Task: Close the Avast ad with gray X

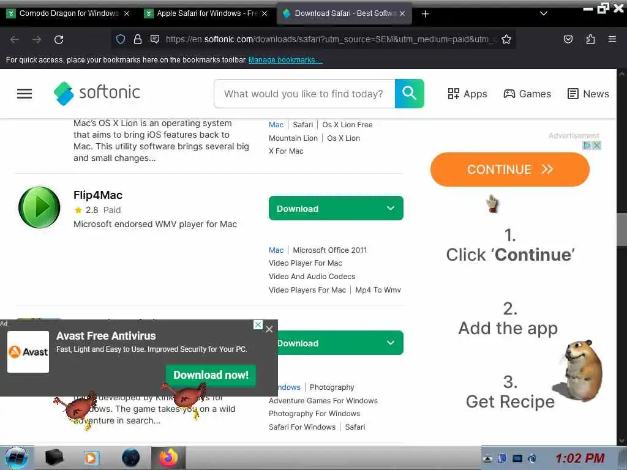Action: click(269, 329)
